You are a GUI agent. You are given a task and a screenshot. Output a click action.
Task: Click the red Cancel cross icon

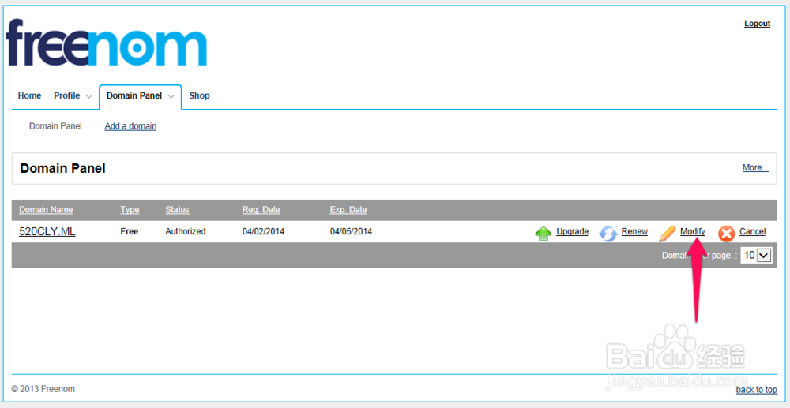coord(726,233)
